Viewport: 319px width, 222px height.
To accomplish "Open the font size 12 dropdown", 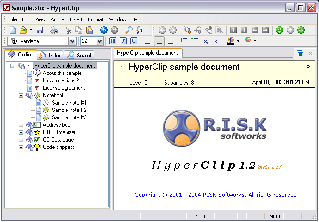I will [99, 41].
